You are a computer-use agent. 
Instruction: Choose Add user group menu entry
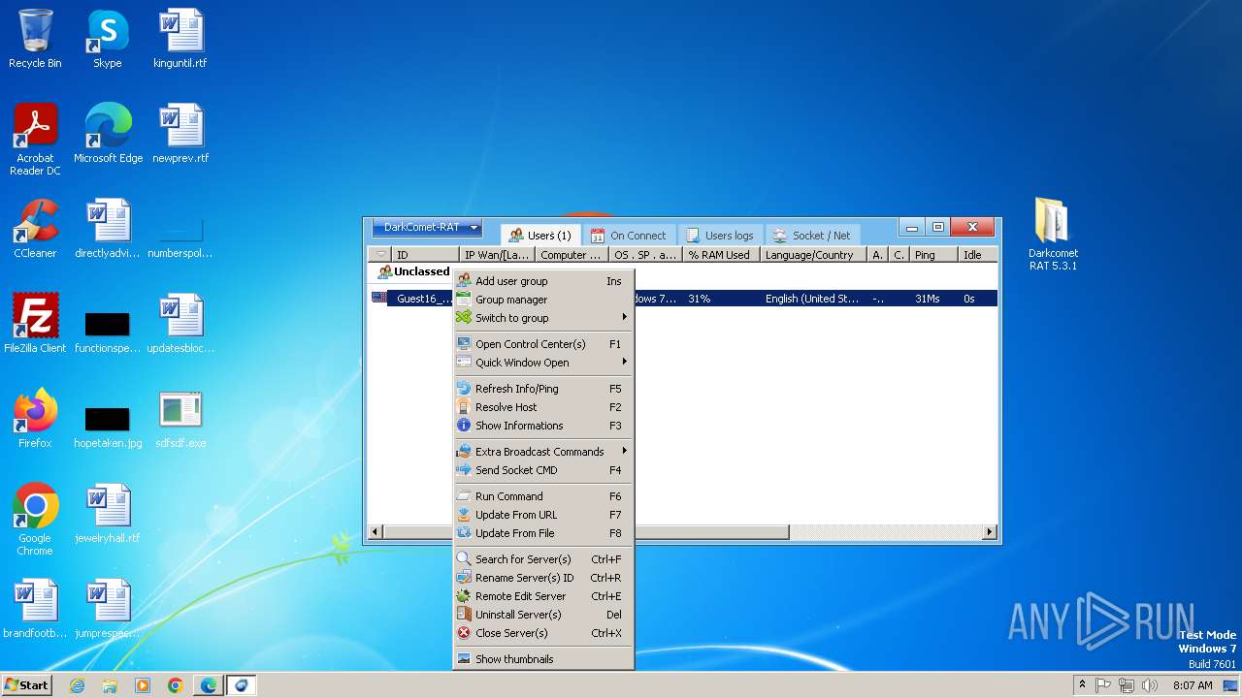[x=543, y=281]
